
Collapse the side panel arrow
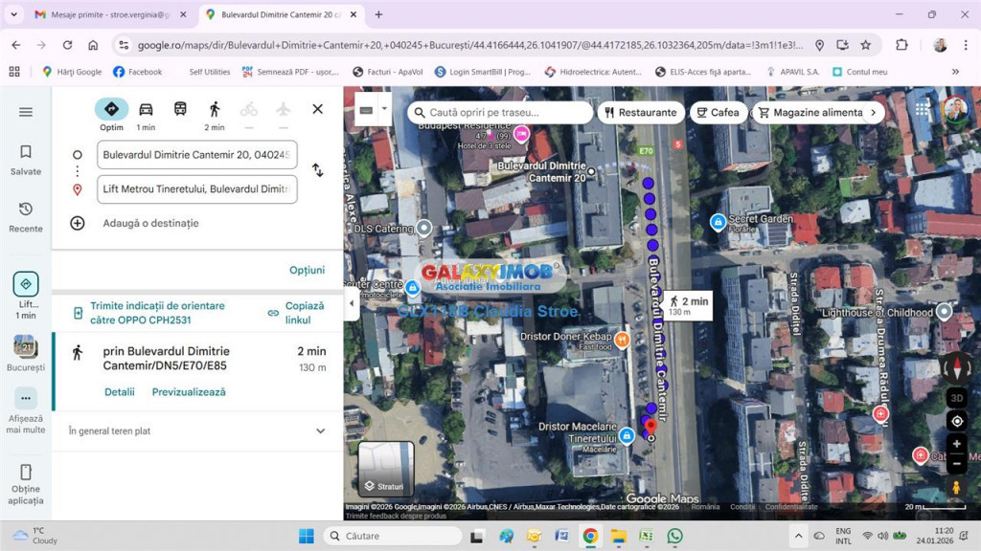[351, 303]
